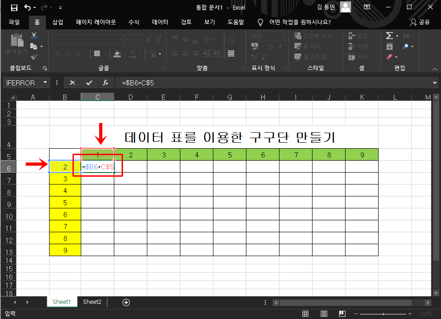Open the 파일 menu tab
The image size is (441, 319).
tap(14, 22)
